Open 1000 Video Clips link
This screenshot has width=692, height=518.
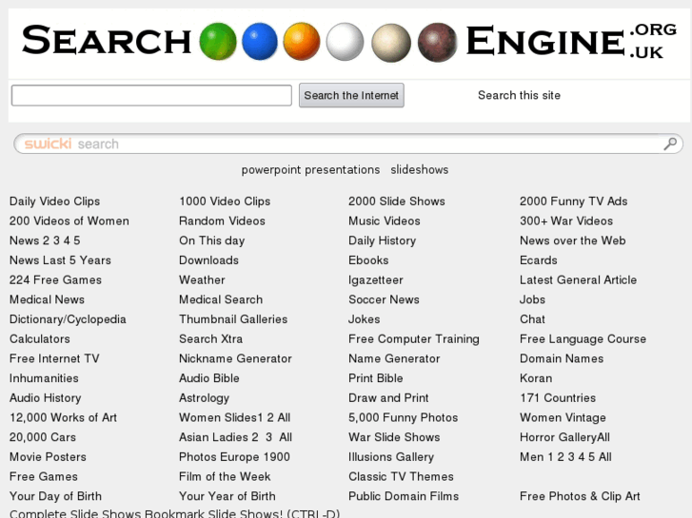(x=225, y=201)
